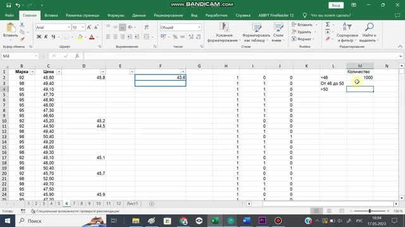
Task: Increase decimal places
Action: (191, 37)
